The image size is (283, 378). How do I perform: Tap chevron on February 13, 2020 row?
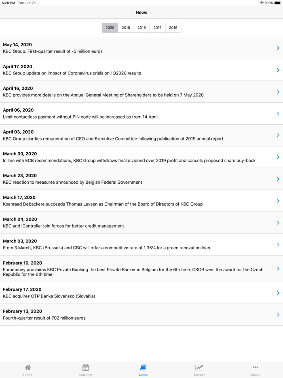tap(278, 314)
